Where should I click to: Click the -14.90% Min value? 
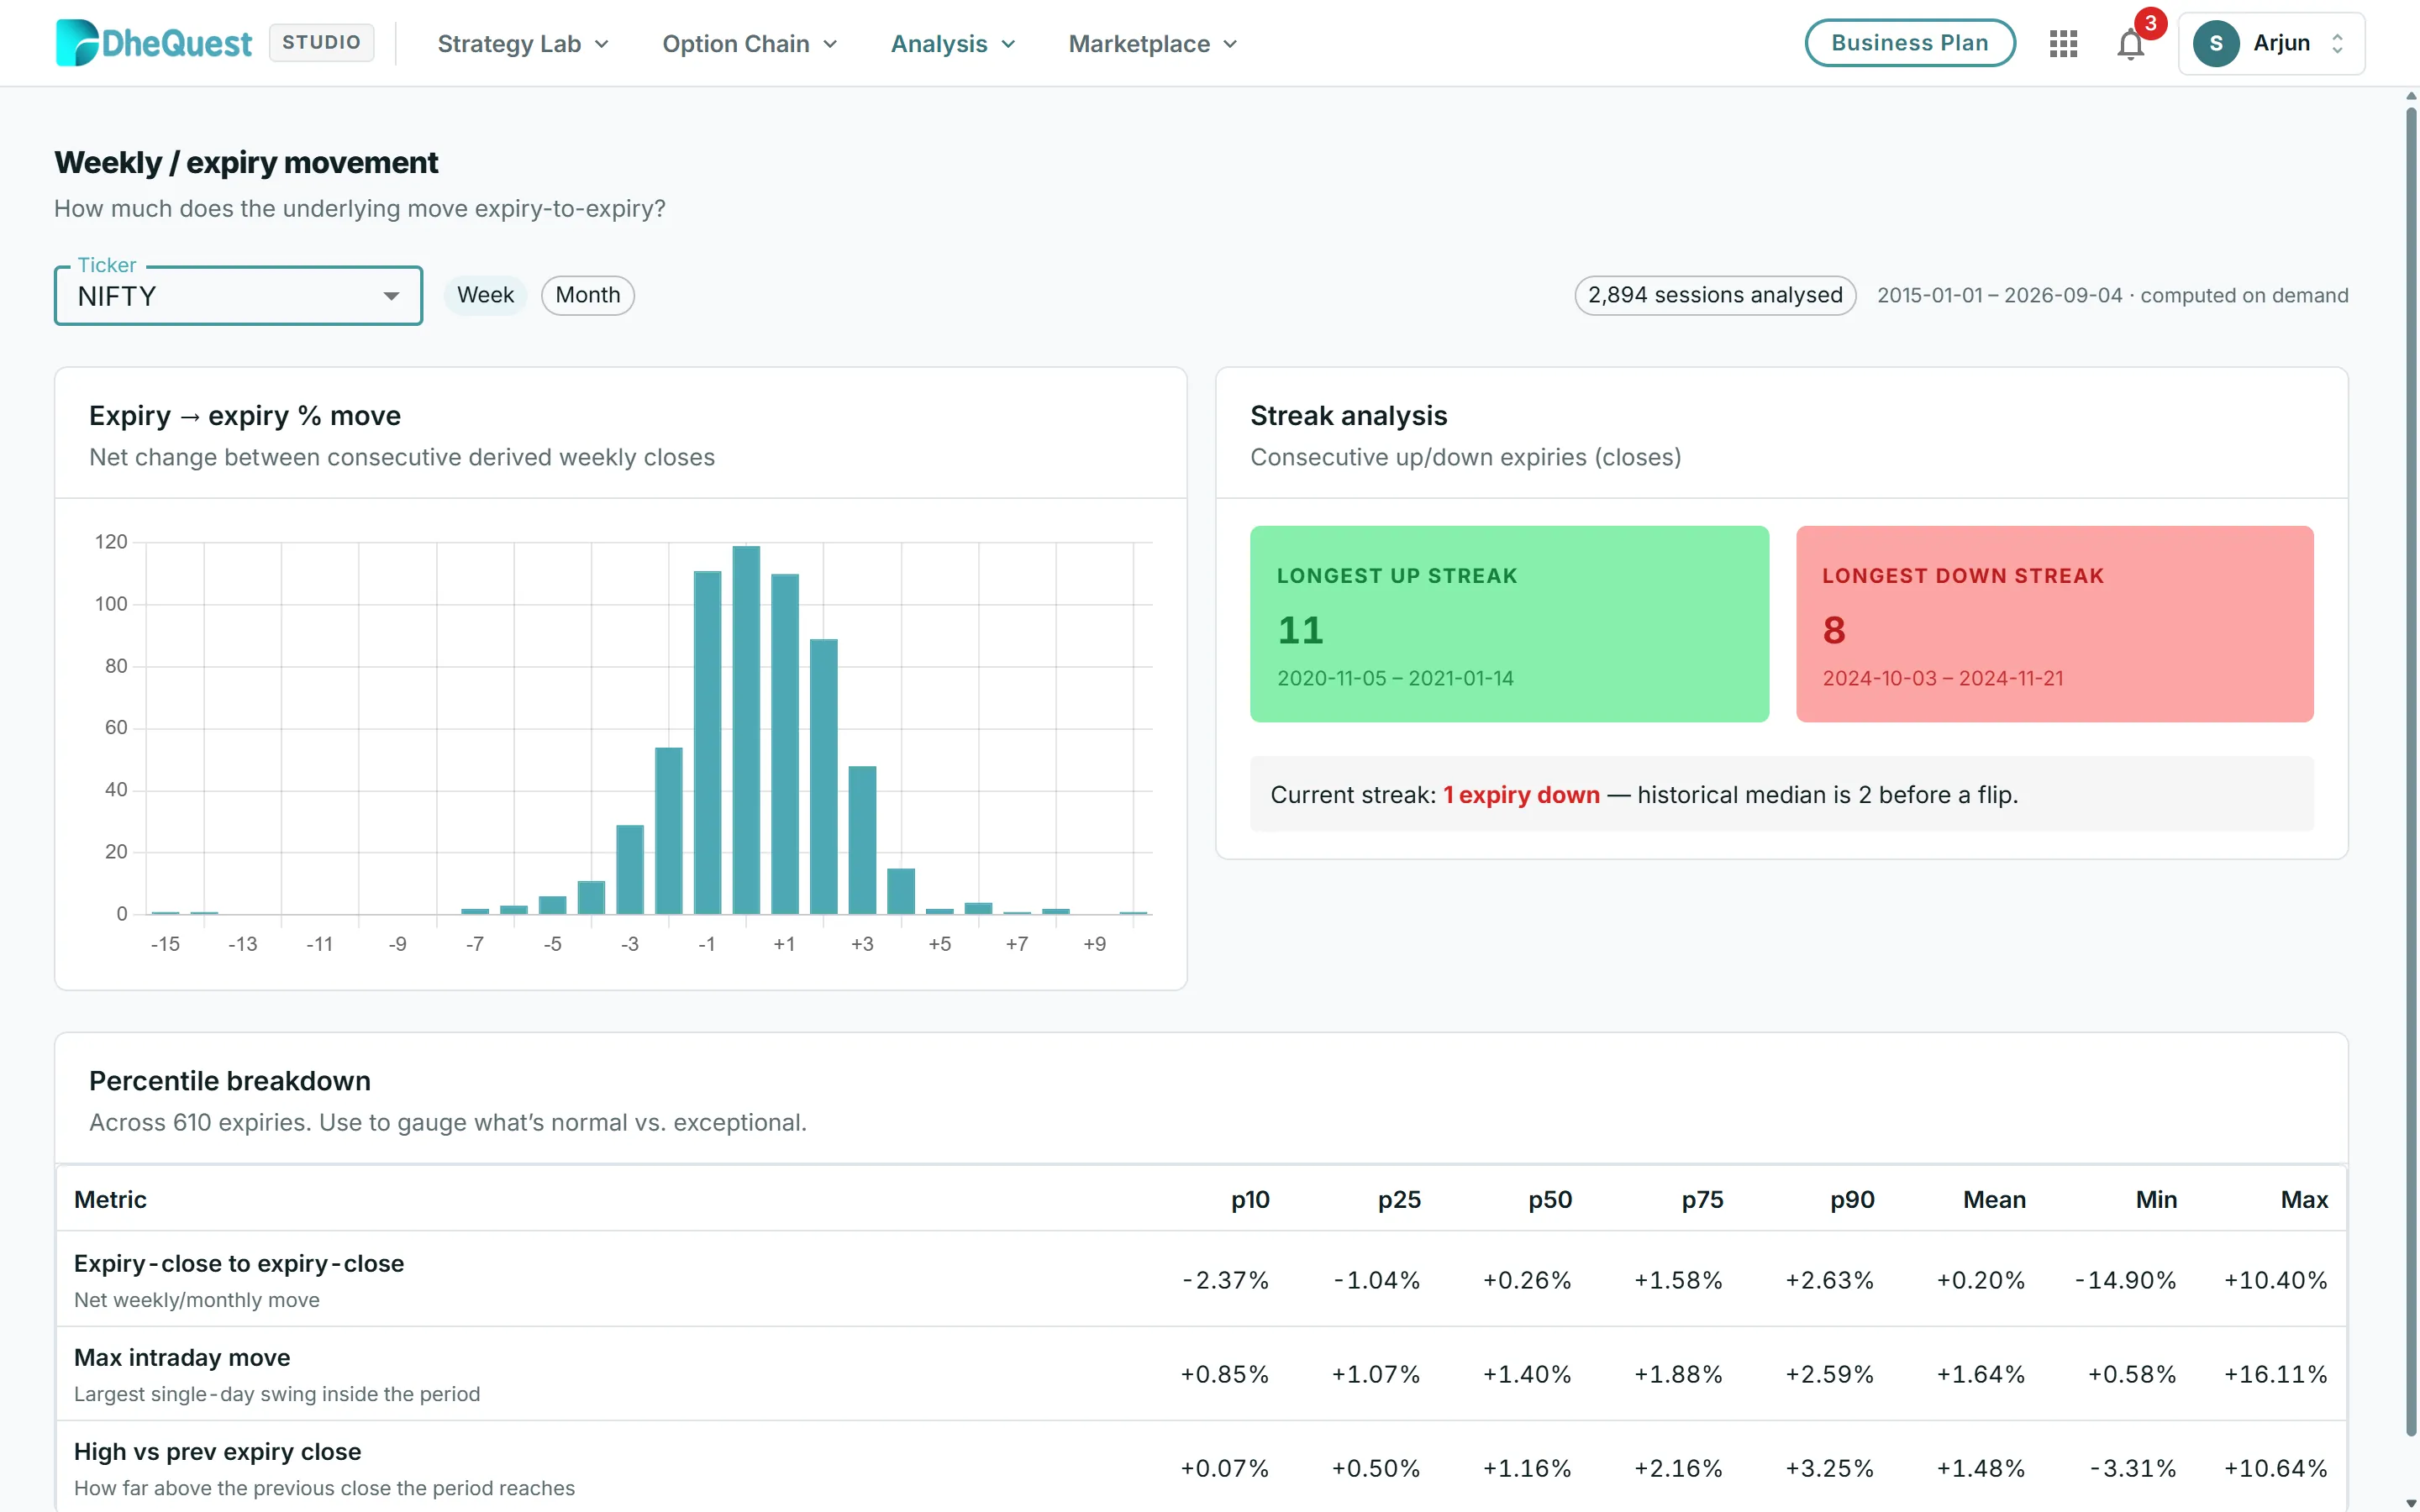[x=2125, y=1280]
